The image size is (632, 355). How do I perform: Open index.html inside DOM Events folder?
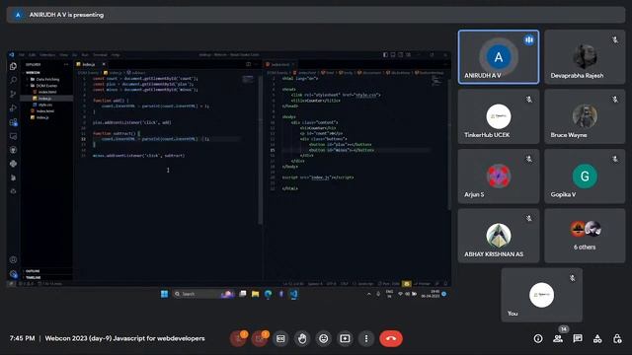[x=47, y=92]
